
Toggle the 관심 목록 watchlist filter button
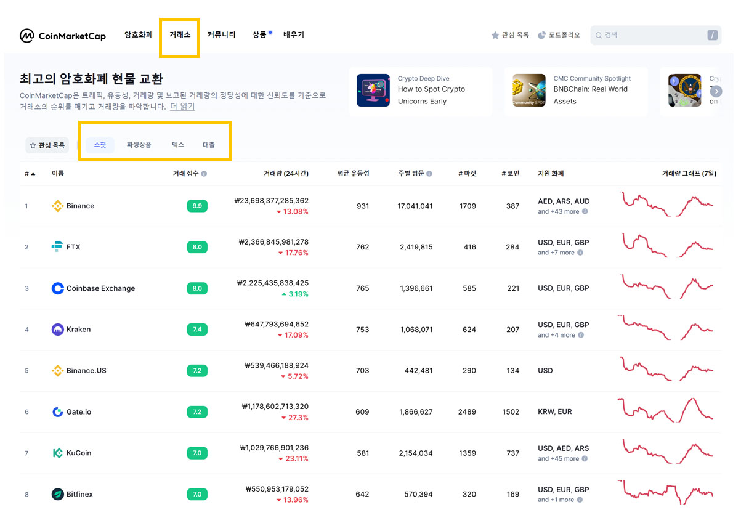pyautogui.click(x=47, y=145)
